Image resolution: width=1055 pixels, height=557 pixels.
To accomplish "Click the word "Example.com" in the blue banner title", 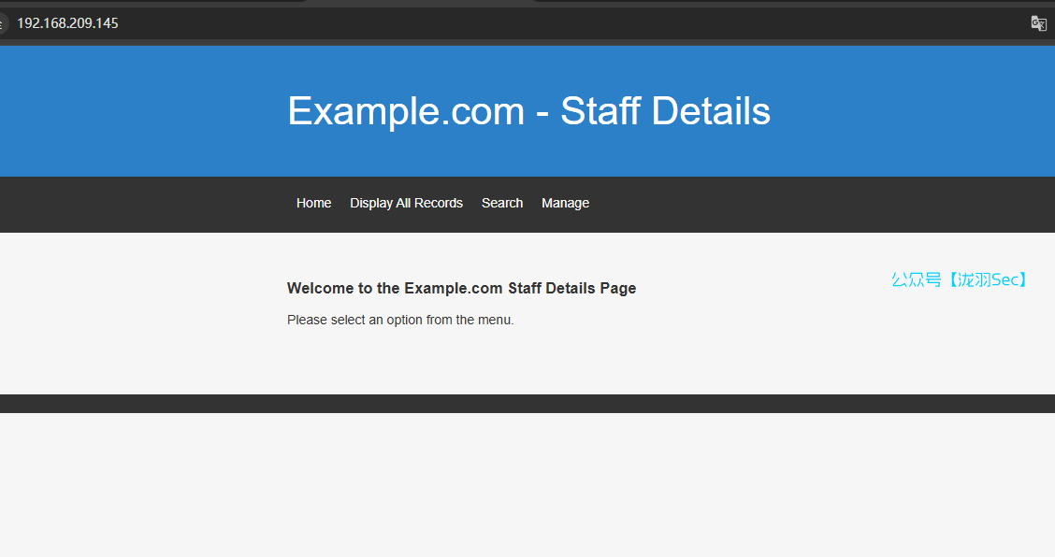I will (x=406, y=111).
